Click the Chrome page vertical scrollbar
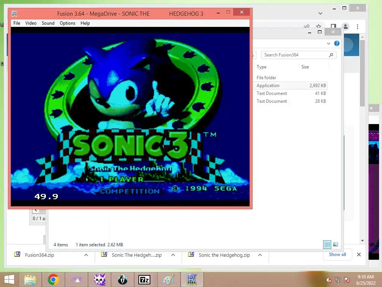Image resolution: width=382 pixels, height=287 pixels. [362, 73]
